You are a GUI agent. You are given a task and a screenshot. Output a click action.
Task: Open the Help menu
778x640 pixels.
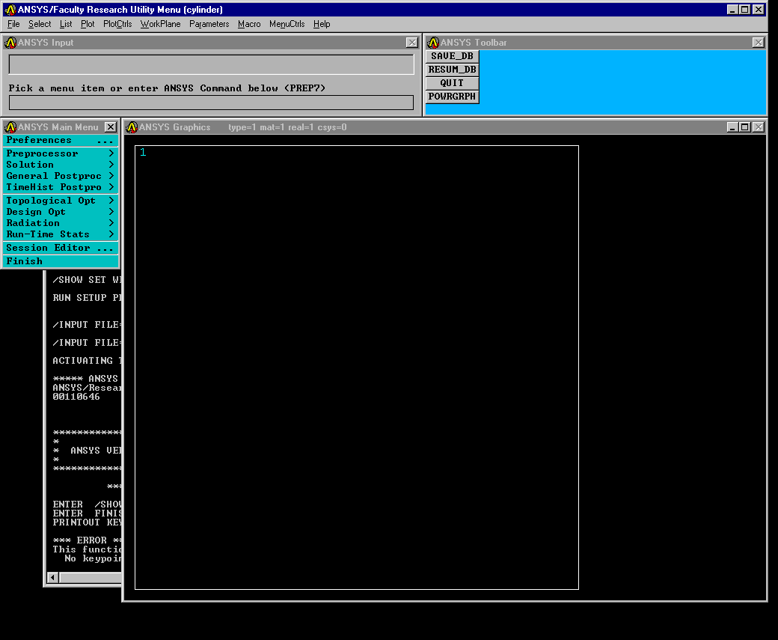322,24
